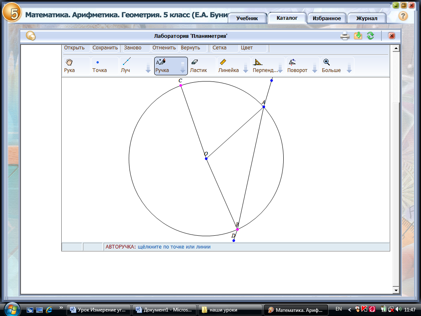
Task: Expand the Ручка tool dropdown arrow
Action: 183,68
